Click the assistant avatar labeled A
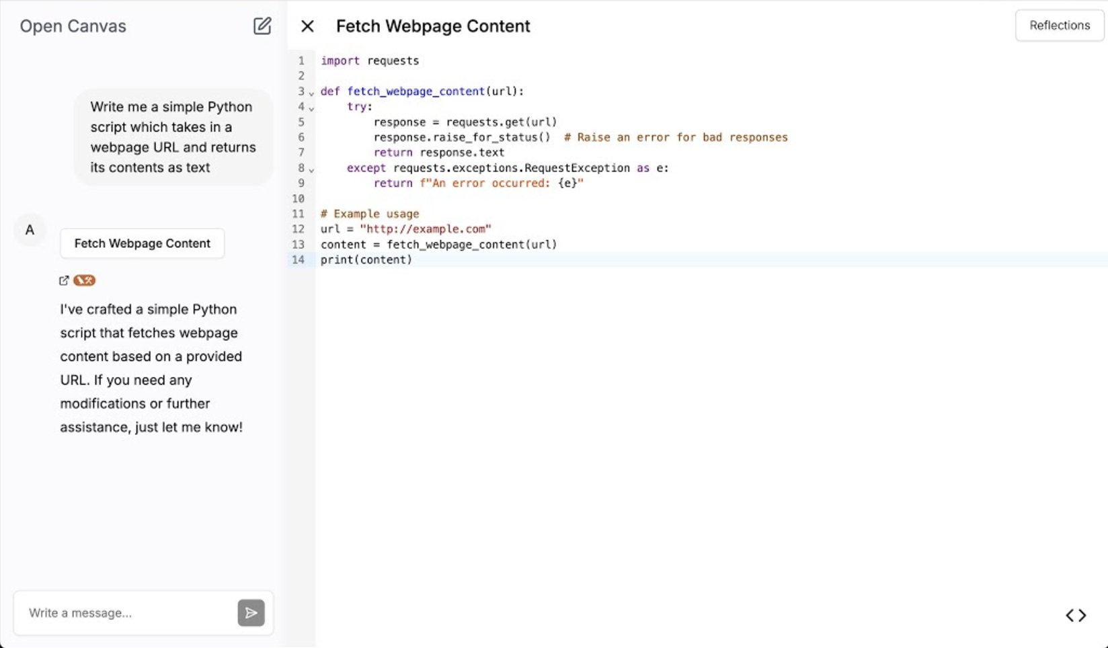 [x=30, y=230]
